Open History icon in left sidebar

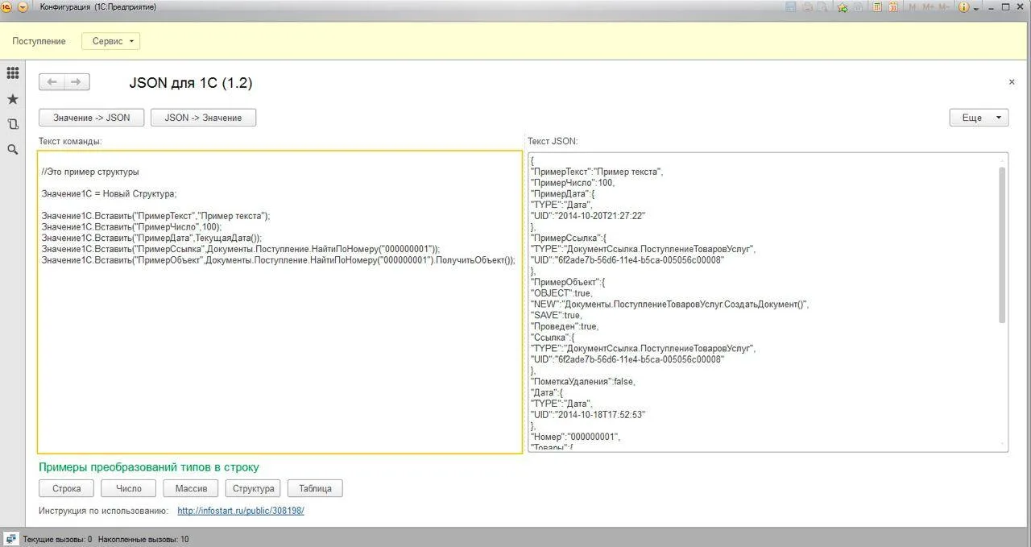pos(12,124)
